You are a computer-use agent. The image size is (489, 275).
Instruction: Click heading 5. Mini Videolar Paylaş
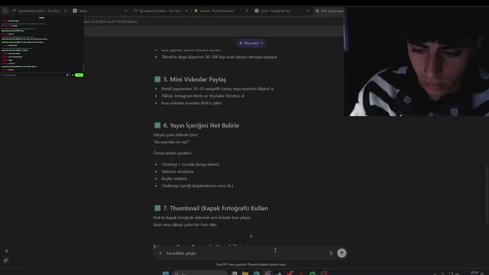[194, 79]
